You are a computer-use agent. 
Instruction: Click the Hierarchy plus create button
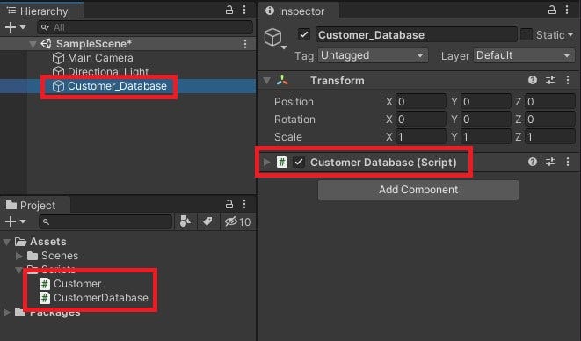(11, 27)
